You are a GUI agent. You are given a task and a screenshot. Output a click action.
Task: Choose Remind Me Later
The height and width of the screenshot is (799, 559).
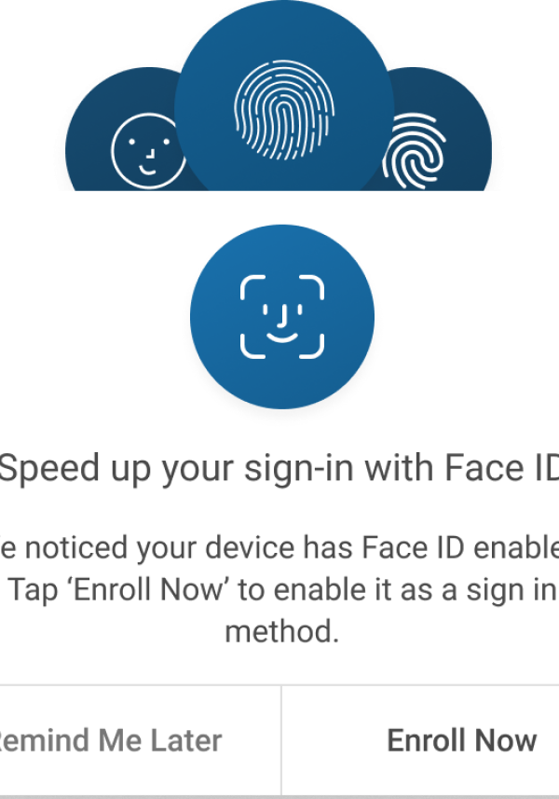click(x=111, y=740)
